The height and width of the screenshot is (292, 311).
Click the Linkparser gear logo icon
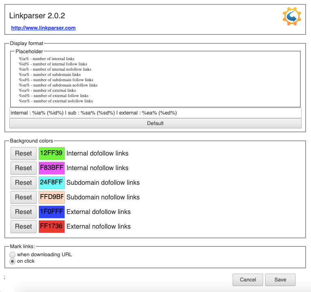coord(292,16)
